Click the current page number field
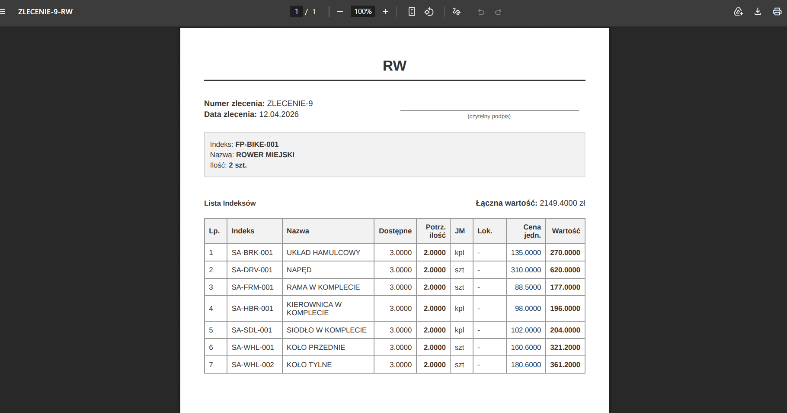The width and height of the screenshot is (787, 413). click(296, 12)
